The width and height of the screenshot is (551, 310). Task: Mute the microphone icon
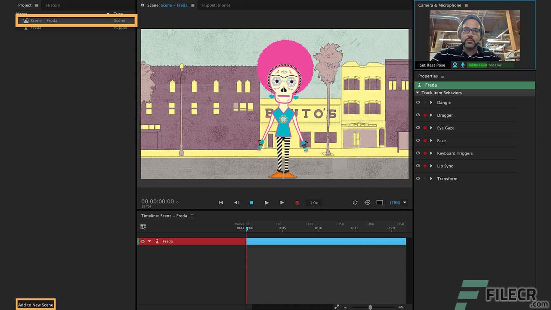point(463,65)
